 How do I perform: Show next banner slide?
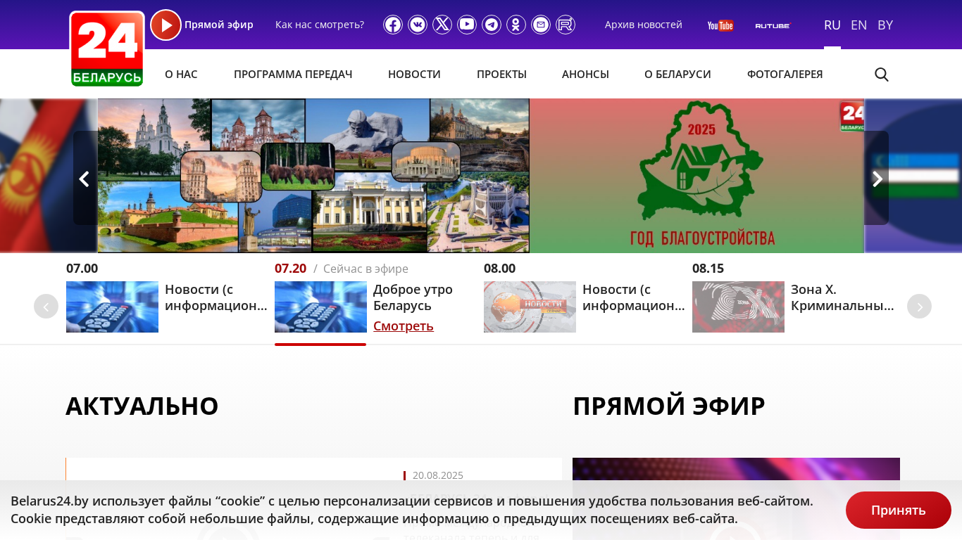coord(877,179)
